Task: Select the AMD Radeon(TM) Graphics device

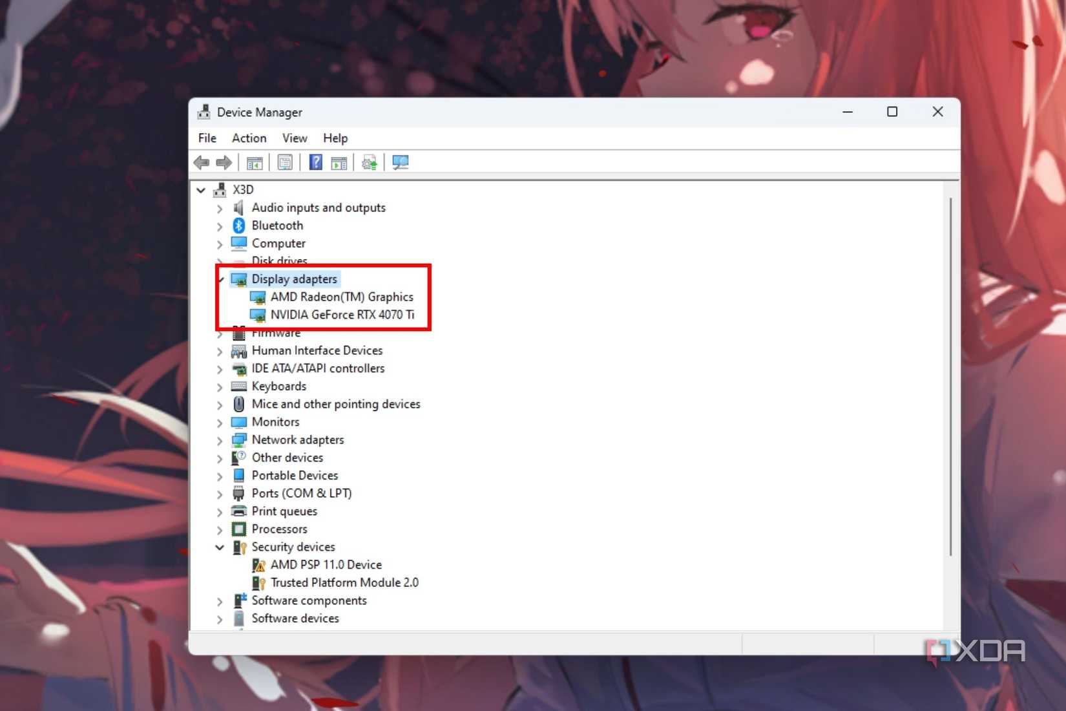Action: click(342, 297)
